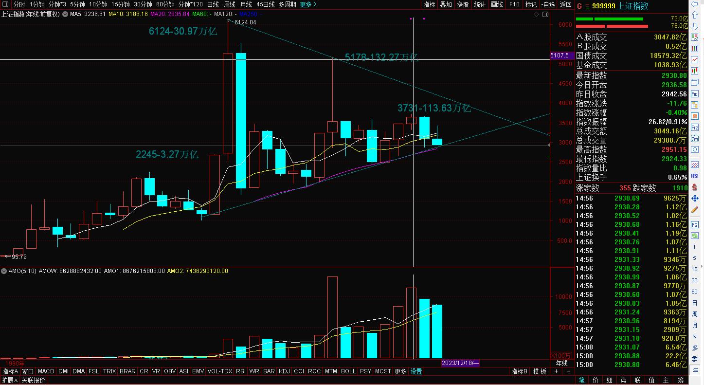Screen dimensions: 704x385
Task: Open the f(x) formula manager icon
Action: (694, 138)
